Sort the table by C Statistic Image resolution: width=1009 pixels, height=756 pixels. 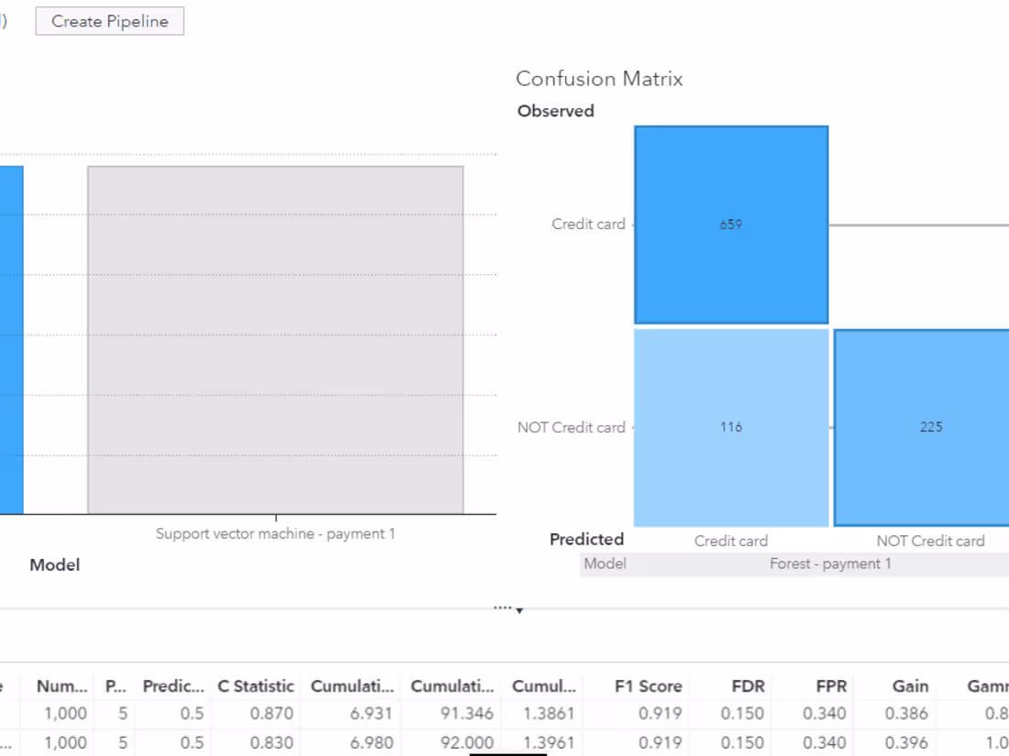(x=256, y=685)
